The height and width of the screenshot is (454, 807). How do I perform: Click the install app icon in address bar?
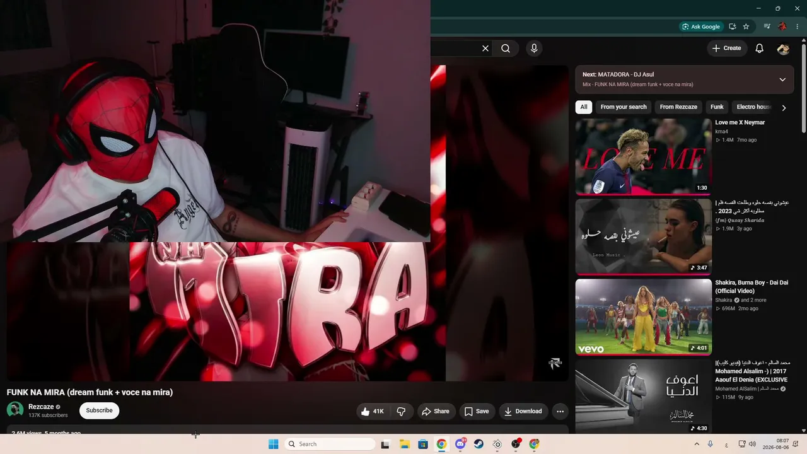click(733, 26)
